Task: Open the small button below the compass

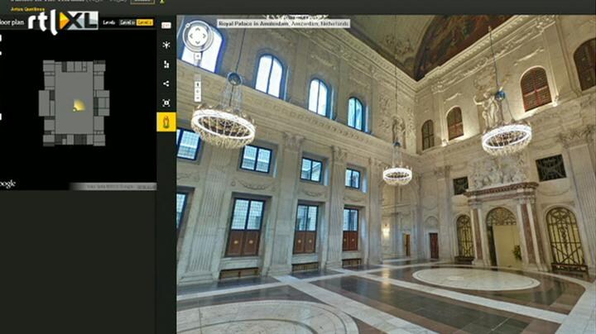Action: pos(198,55)
